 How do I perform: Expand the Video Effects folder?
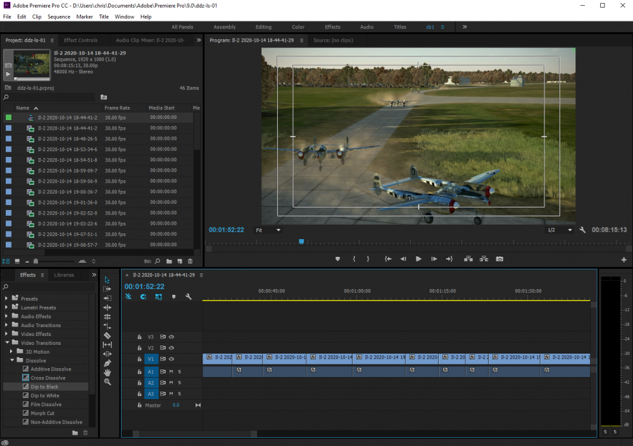coord(7,334)
